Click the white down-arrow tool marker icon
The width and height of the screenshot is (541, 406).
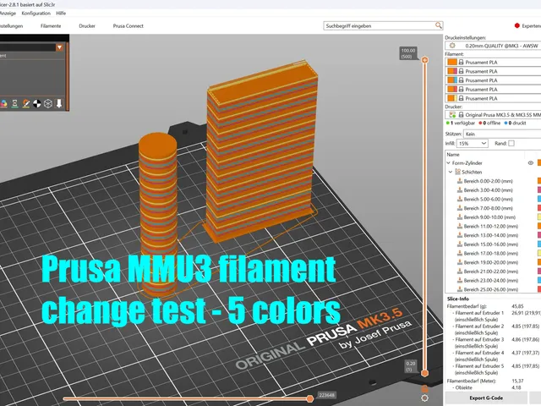click(59, 103)
